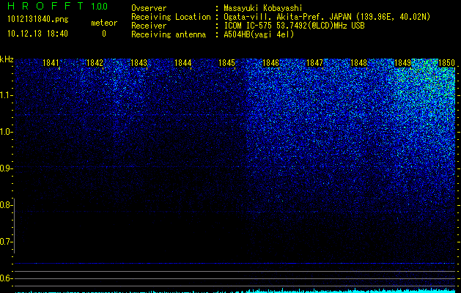This screenshot has width=461, height=293.
Task: Click the observer name Masayuki Kobayashi
Action: (263, 8)
